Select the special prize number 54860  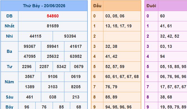[x=53, y=16]
